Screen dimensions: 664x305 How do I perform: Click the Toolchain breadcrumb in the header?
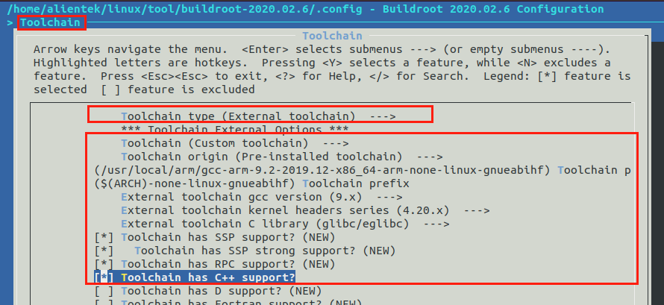(51, 22)
